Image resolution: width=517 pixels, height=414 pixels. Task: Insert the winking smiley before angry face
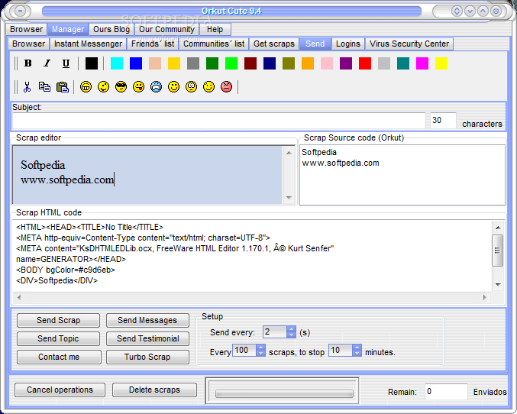pyautogui.click(x=208, y=87)
